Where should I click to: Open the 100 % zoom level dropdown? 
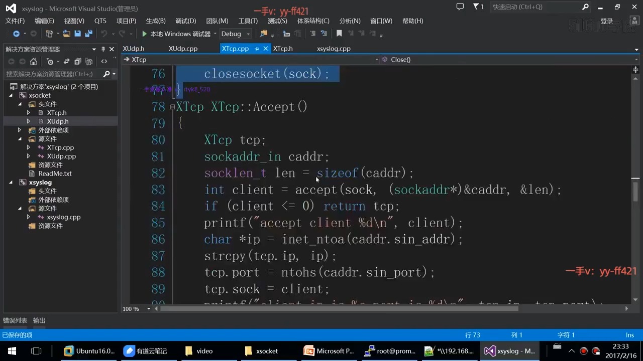(x=149, y=309)
